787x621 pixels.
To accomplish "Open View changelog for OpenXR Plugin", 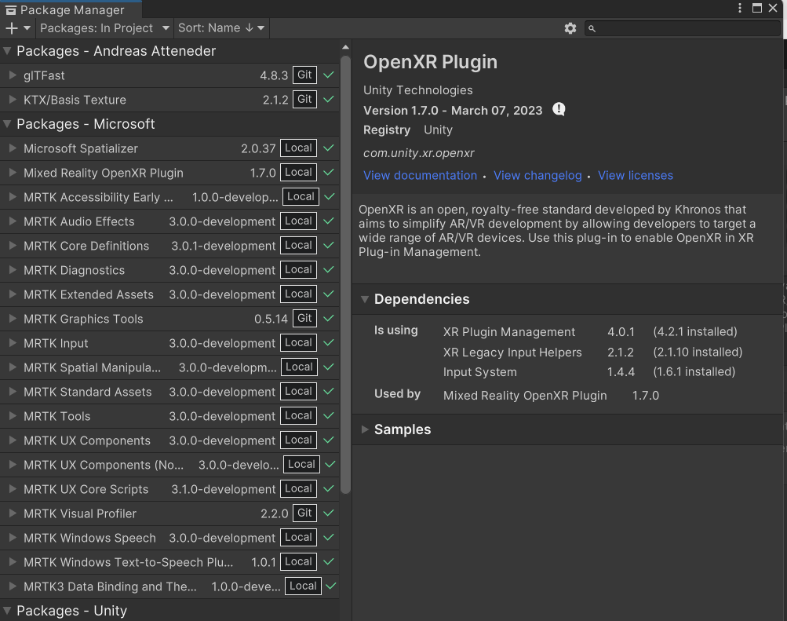I will pyautogui.click(x=537, y=175).
